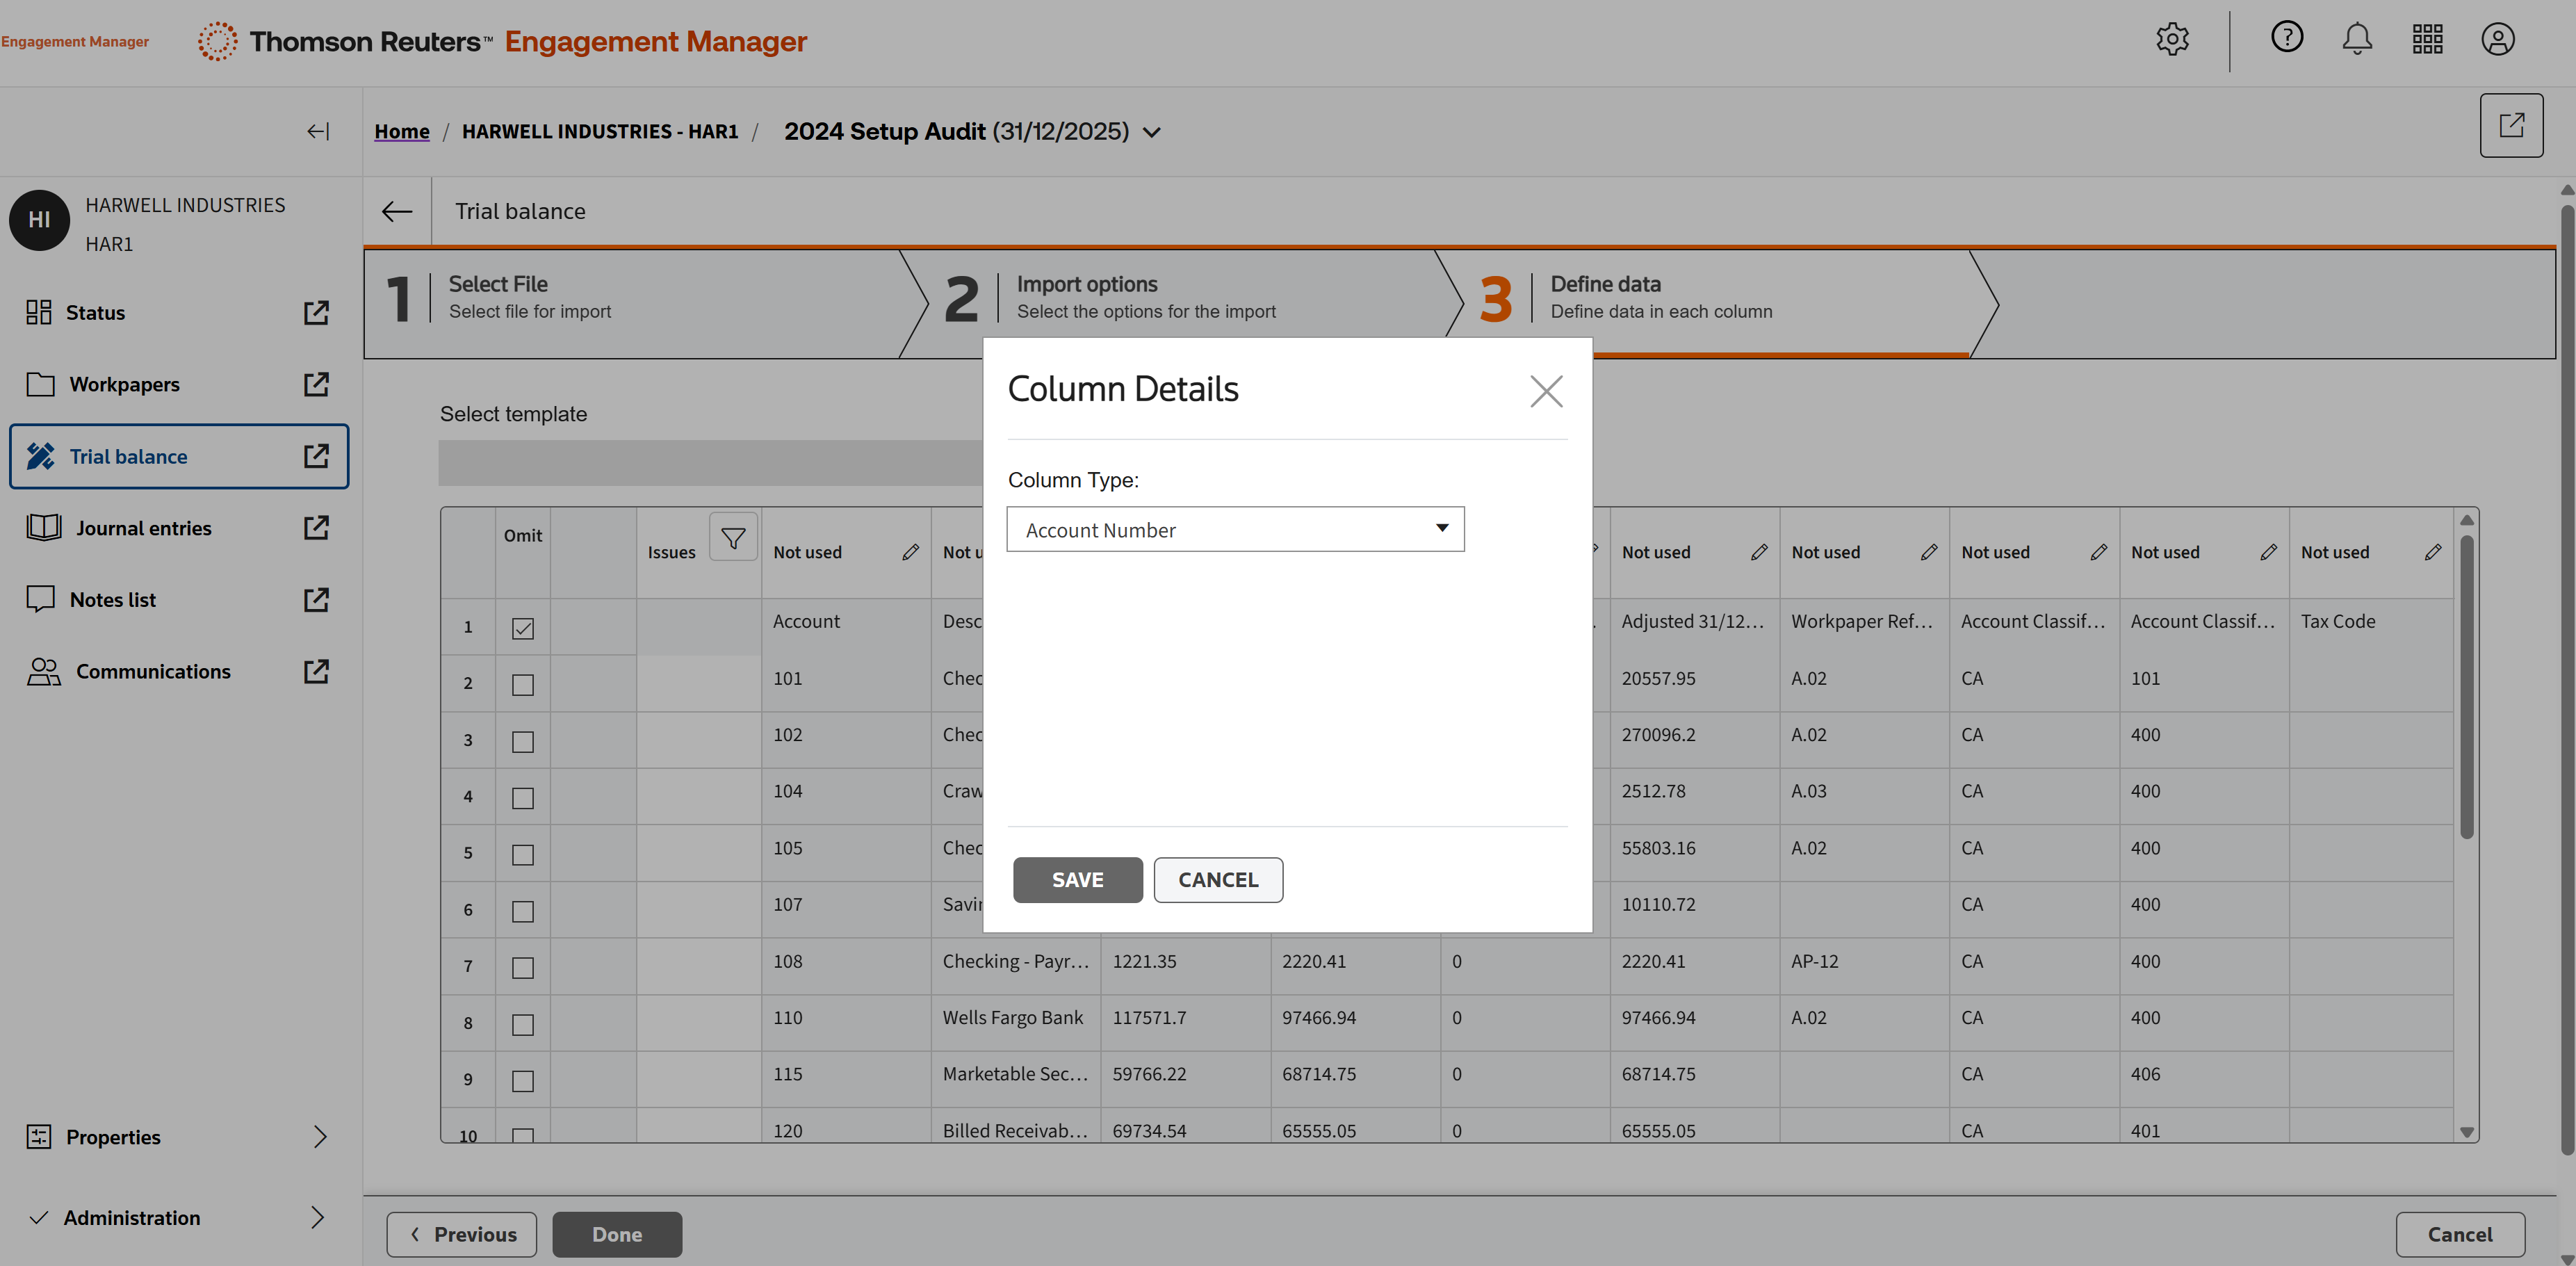Click the Home breadcrumb link
Screen dimensions: 2576x1266
coord(402,131)
